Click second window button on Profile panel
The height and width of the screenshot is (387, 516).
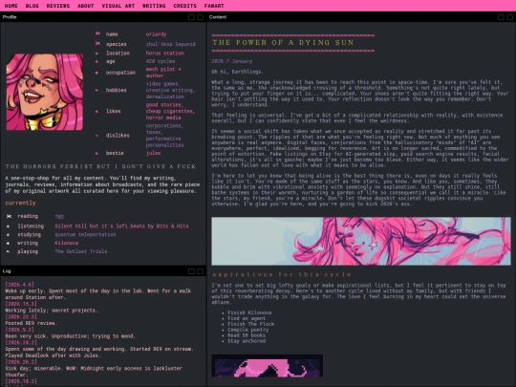[200, 17]
